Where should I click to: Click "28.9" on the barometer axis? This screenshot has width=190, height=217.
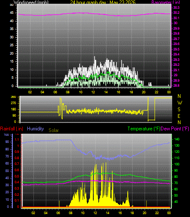tap(176, 80)
